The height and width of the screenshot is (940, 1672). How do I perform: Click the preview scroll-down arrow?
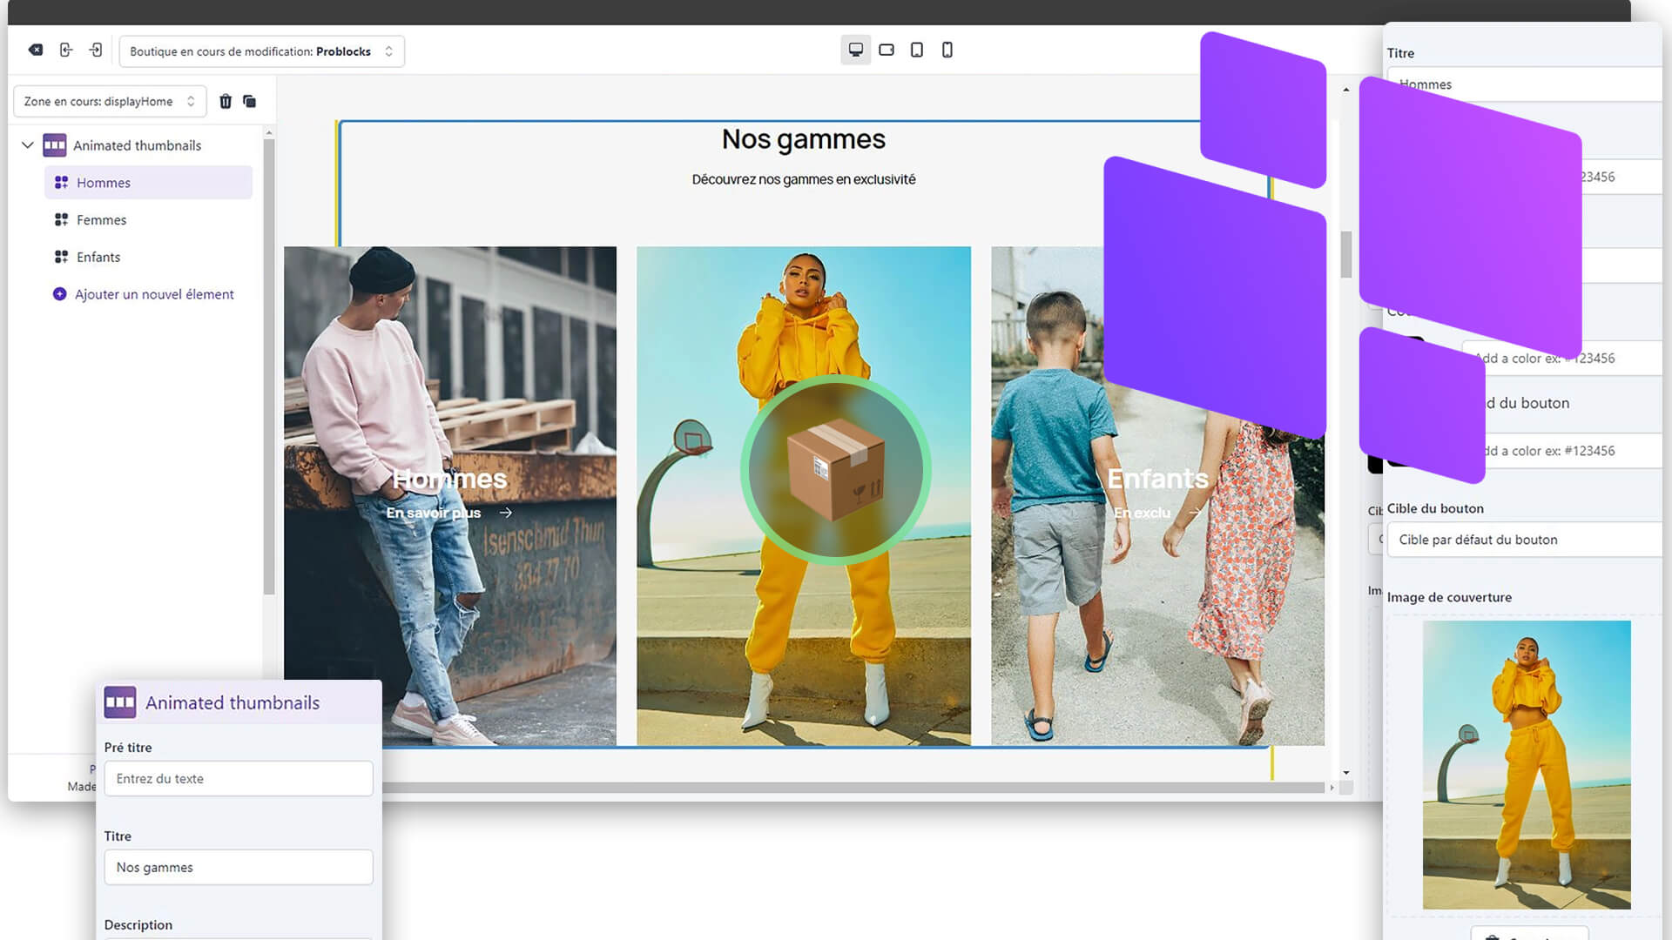[1346, 772]
